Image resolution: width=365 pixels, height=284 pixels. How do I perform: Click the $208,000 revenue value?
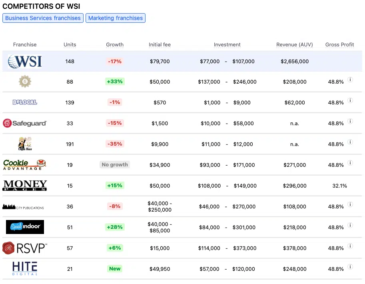pyautogui.click(x=295, y=82)
